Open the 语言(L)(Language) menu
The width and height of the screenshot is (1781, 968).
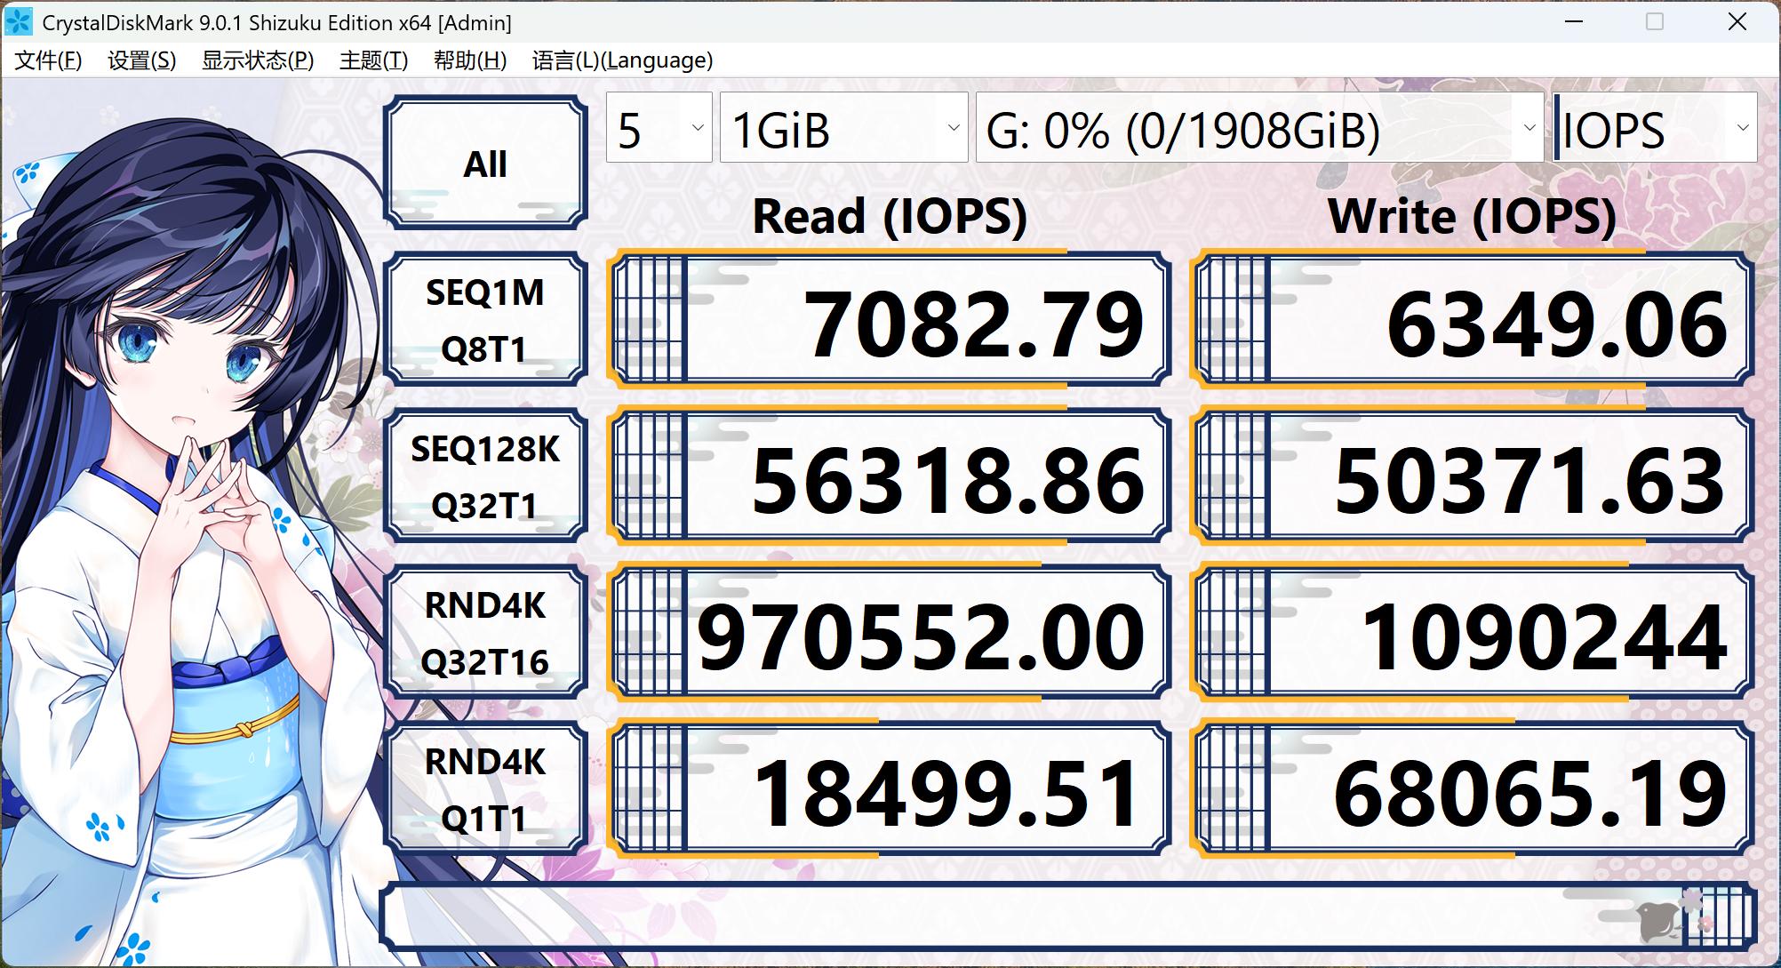coord(620,61)
